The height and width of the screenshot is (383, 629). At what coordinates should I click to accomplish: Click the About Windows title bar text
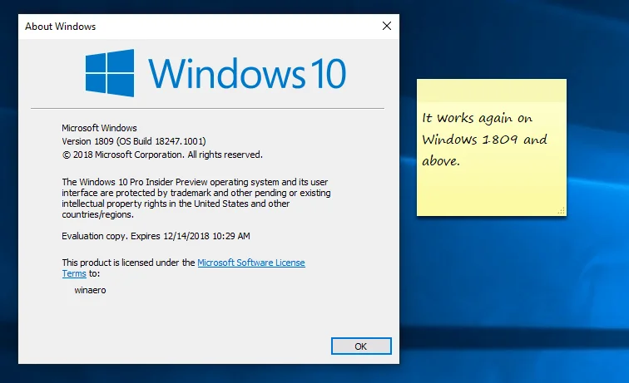[60, 27]
